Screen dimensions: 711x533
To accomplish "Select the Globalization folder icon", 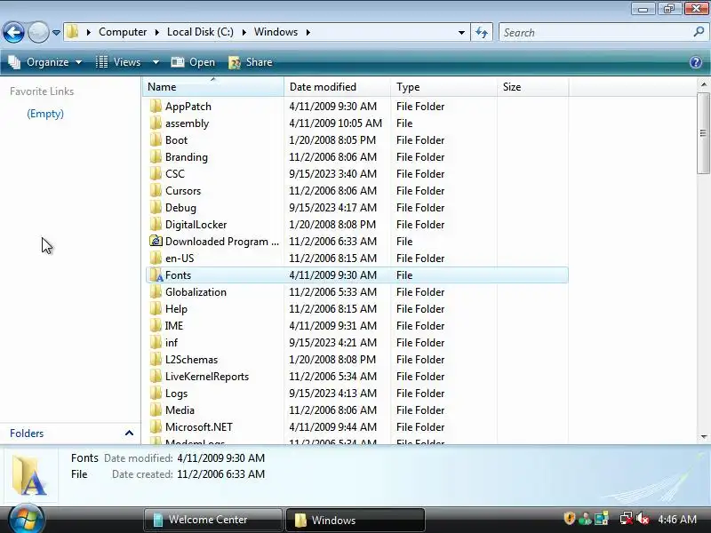I will (x=156, y=292).
